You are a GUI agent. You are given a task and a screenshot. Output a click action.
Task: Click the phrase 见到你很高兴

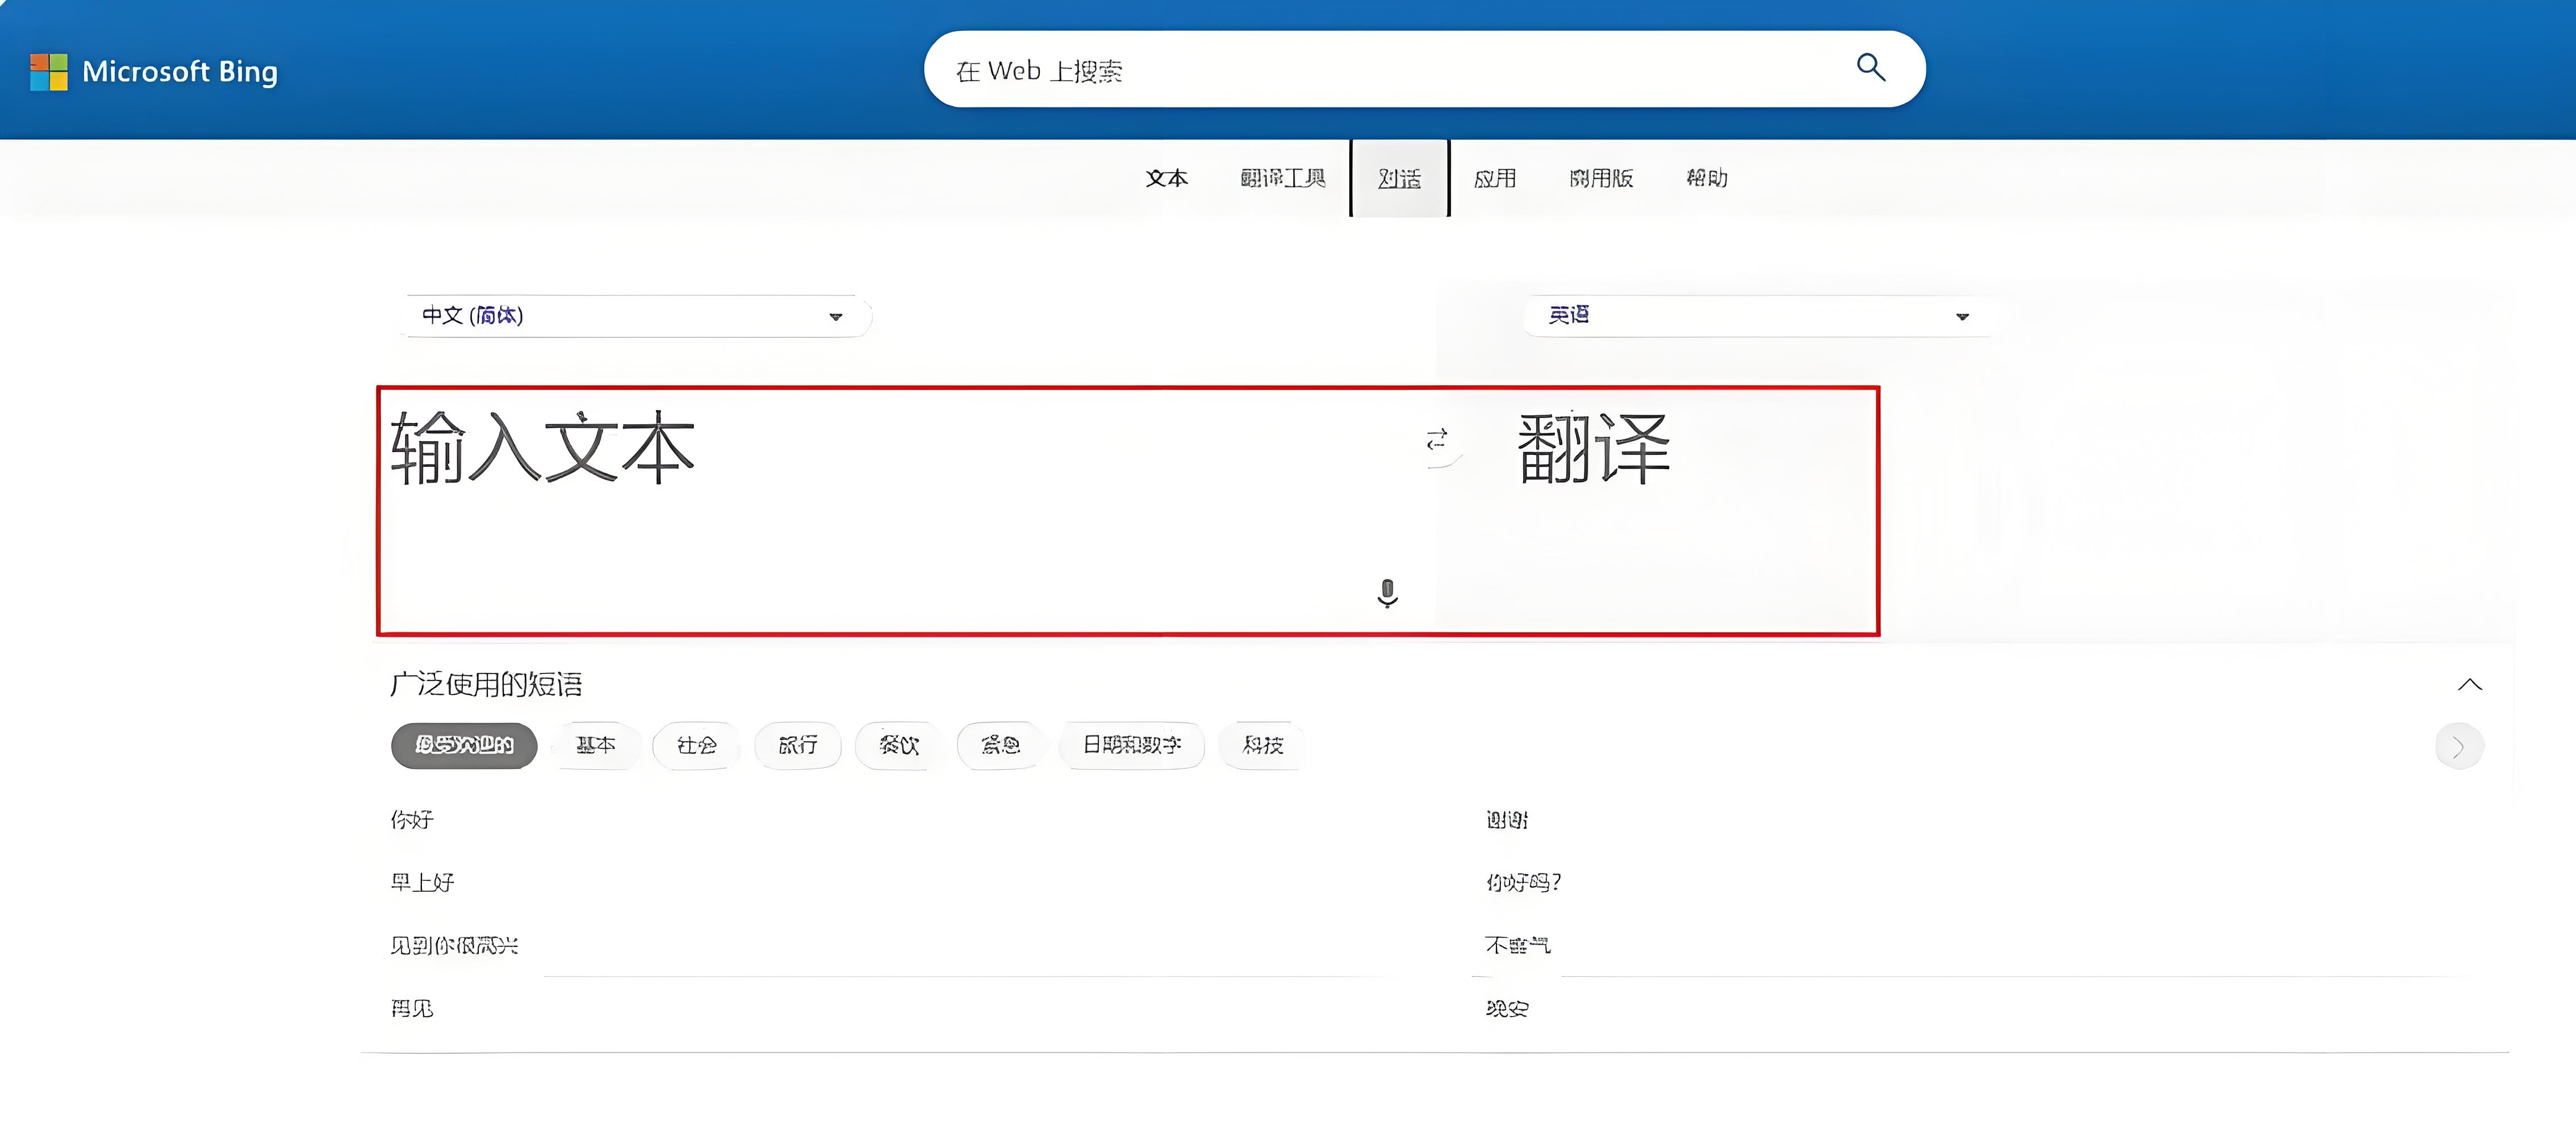pyautogui.click(x=454, y=946)
